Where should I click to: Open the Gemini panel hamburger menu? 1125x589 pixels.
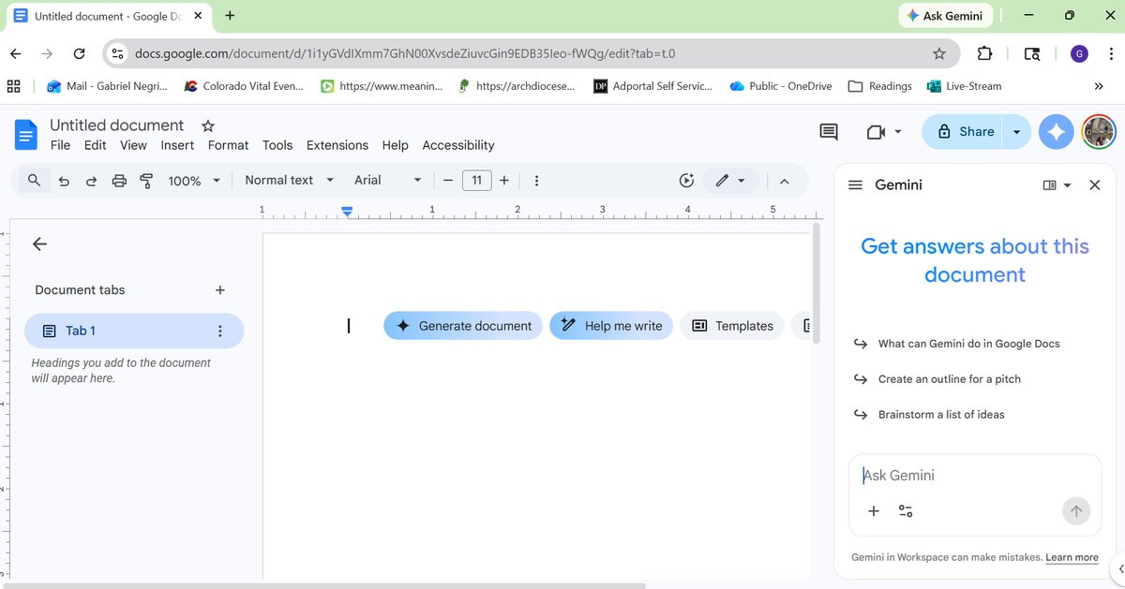pos(855,185)
